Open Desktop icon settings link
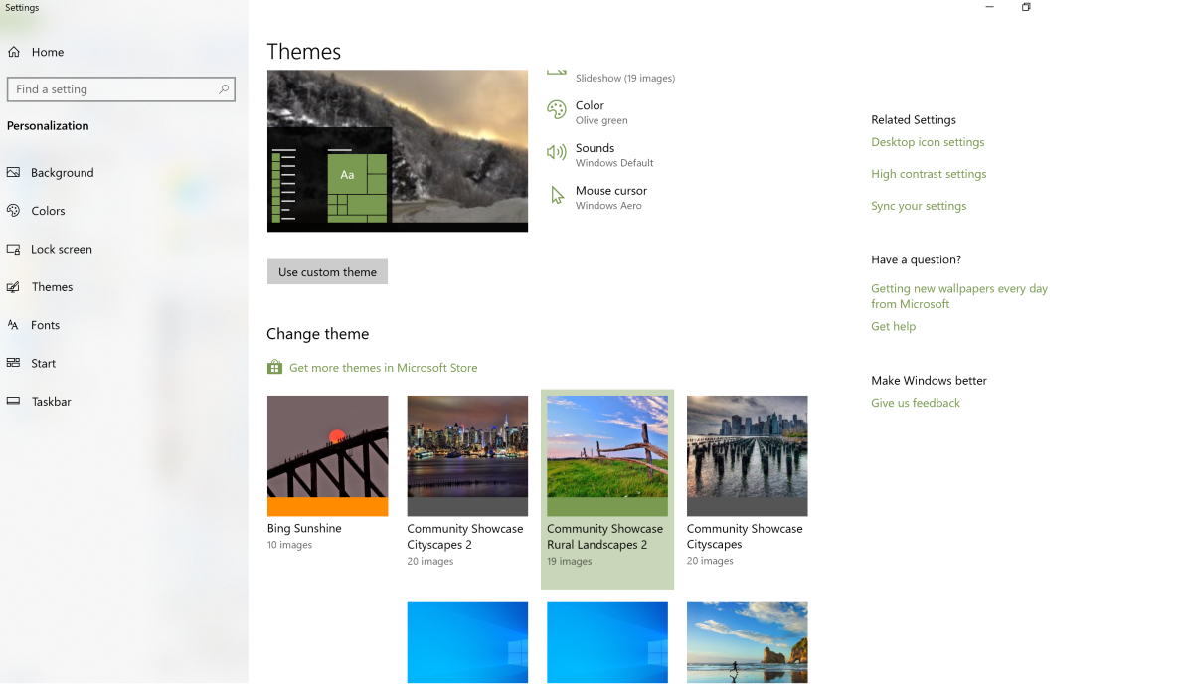The height and width of the screenshot is (686, 1192). 928,142
